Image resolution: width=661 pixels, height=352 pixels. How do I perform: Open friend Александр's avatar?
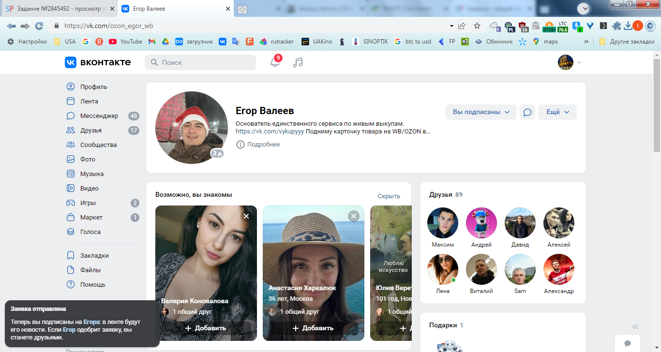pyautogui.click(x=559, y=269)
